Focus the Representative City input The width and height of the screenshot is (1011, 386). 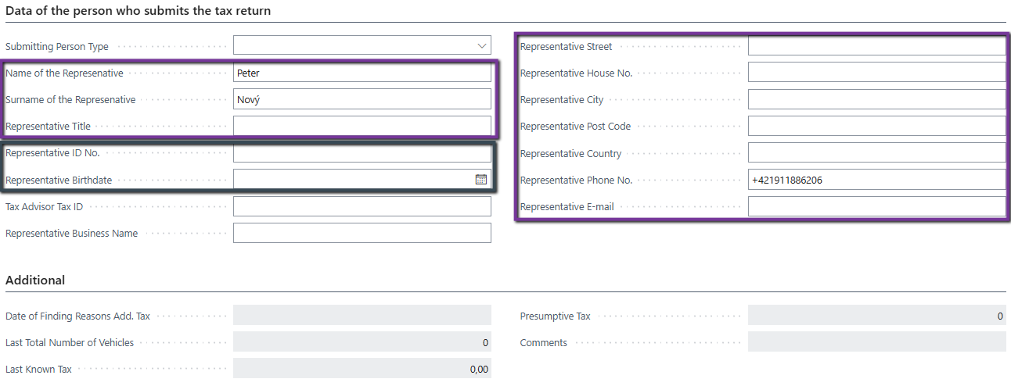click(876, 99)
